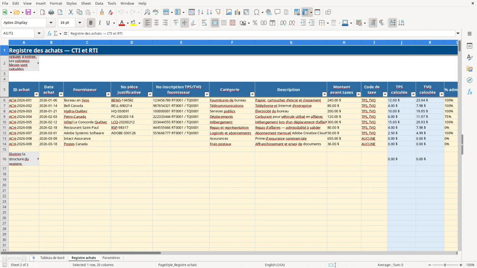Open the sidebar Properties panel
Viewport: 477px width, 268px height.
click(469, 46)
